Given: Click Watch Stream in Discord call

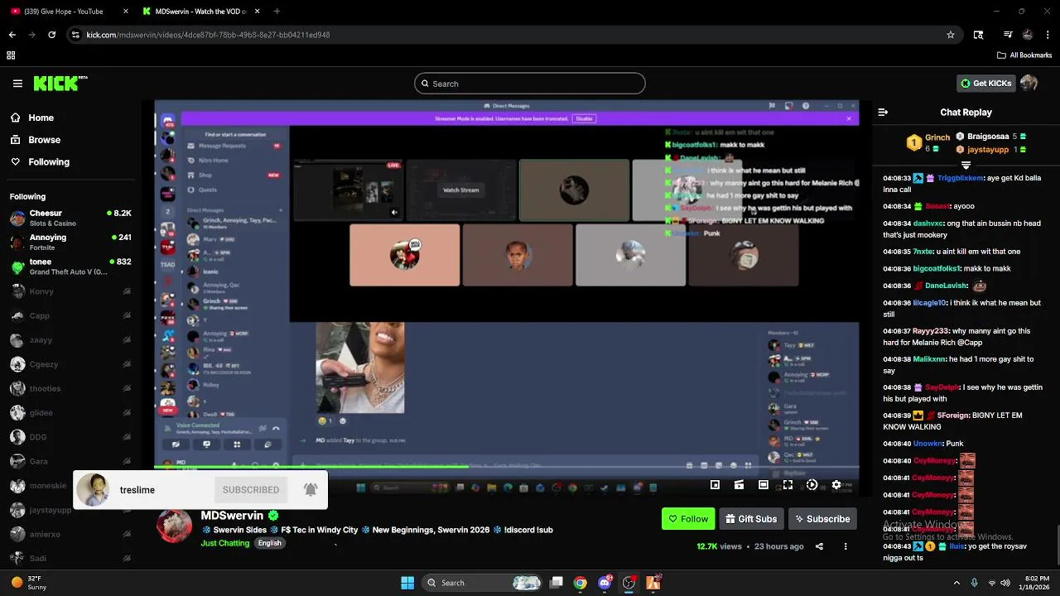Looking at the screenshot, I should [x=461, y=190].
